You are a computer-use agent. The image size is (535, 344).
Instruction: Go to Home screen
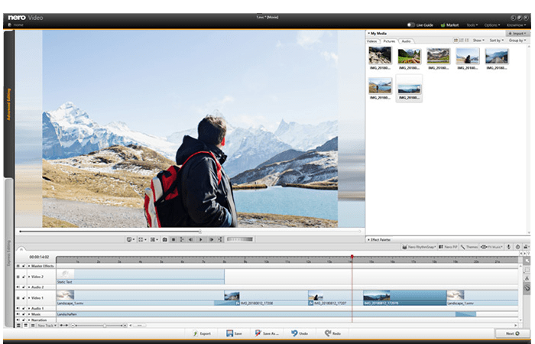[x=16, y=25]
